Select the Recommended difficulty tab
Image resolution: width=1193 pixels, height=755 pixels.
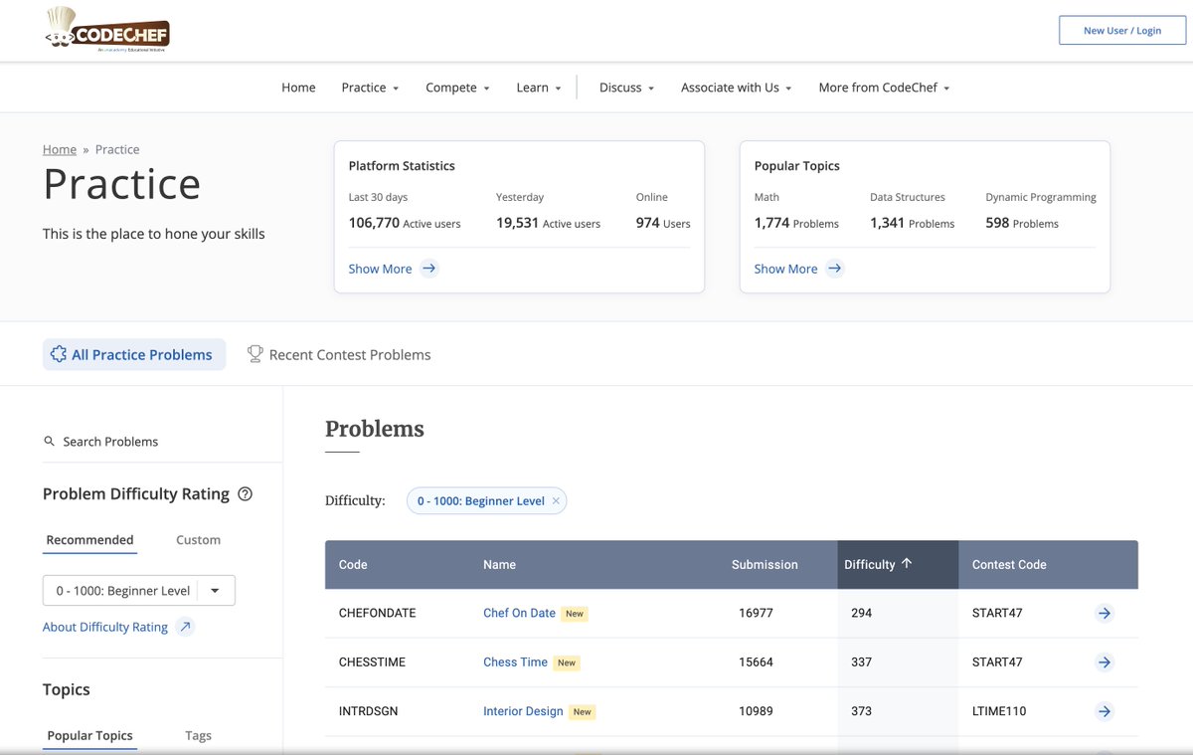click(x=89, y=540)
